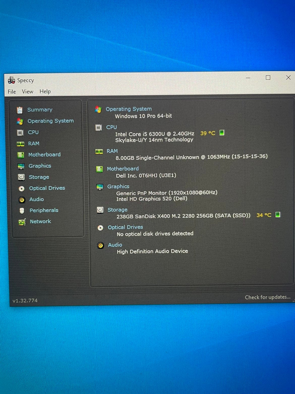295x394 pixels.
Task: Open the File menu
Action: (x=12, y=92)
